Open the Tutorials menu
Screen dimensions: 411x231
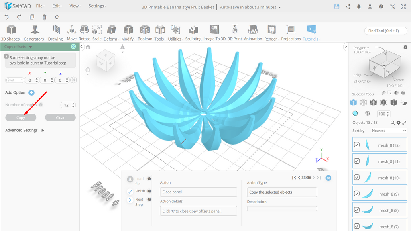(x=311, y=33)
